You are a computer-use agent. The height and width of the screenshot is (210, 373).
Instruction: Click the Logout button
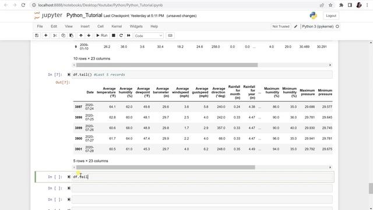(x=331, y=16)
